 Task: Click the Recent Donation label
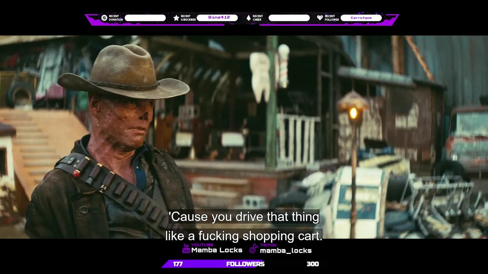pyautogui.click(x=116, y=18)
